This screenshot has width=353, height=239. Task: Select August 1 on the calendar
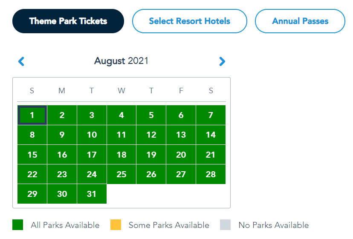click(x=32, y=115)
